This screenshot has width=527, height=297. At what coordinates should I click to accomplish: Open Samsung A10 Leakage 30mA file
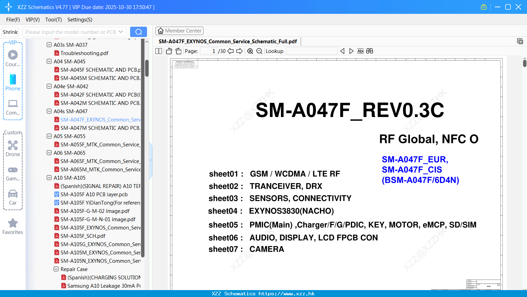point(101,286)
